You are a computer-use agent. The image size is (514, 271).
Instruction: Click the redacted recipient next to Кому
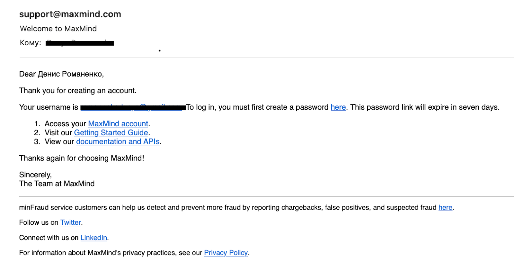80,43
